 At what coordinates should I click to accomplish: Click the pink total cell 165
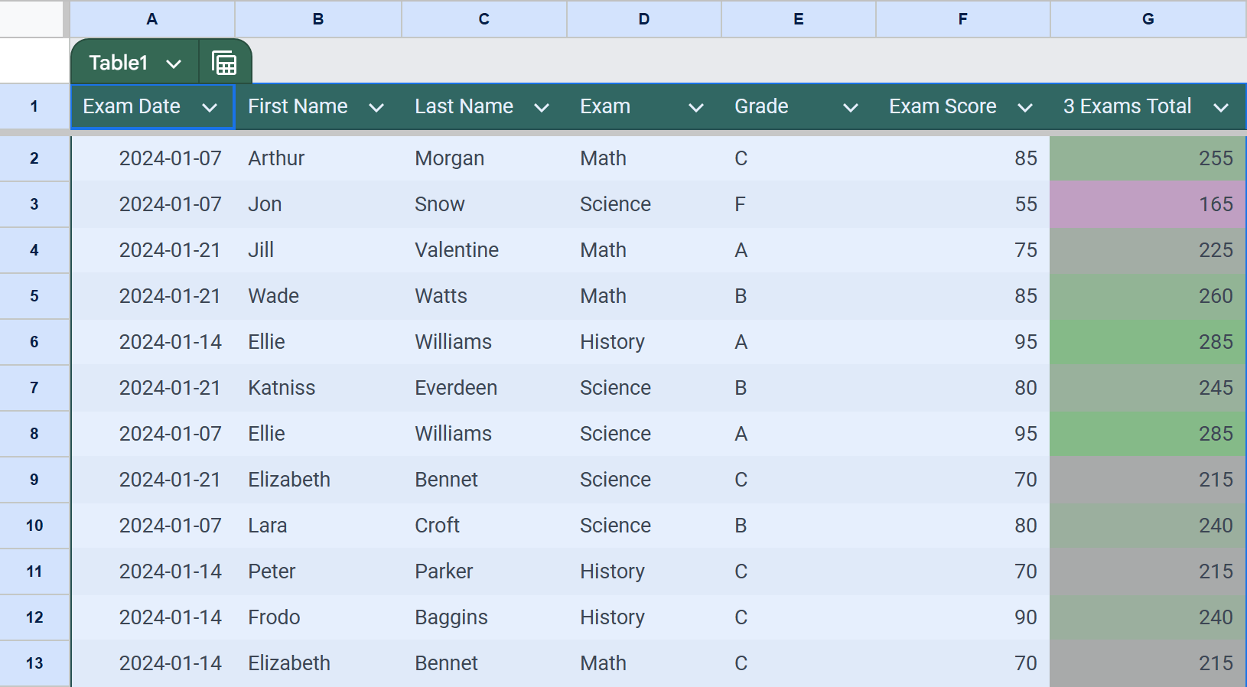1148,204
